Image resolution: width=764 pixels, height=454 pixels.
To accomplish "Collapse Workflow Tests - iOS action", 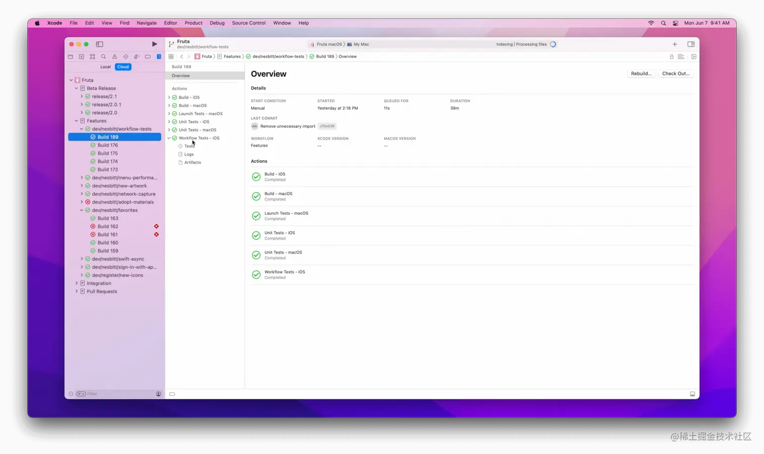I will click(169, 138).
